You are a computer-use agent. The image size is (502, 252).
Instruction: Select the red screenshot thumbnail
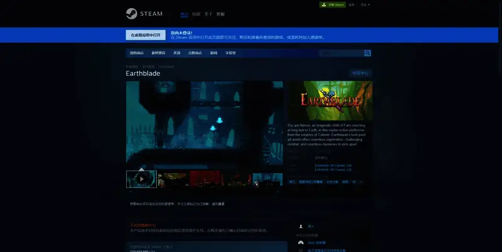tap(205, 179)
